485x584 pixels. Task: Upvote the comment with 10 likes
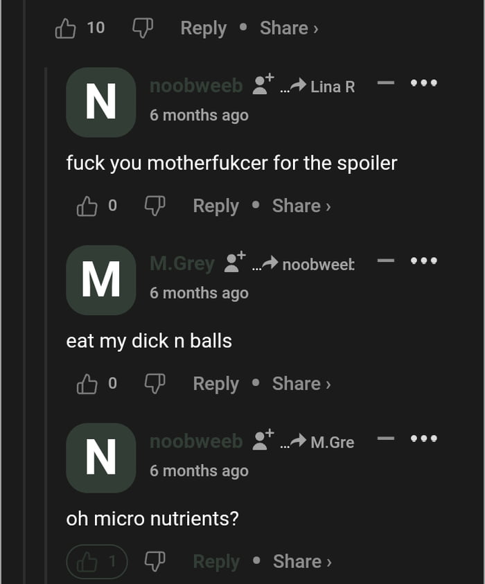pos(65,28)
